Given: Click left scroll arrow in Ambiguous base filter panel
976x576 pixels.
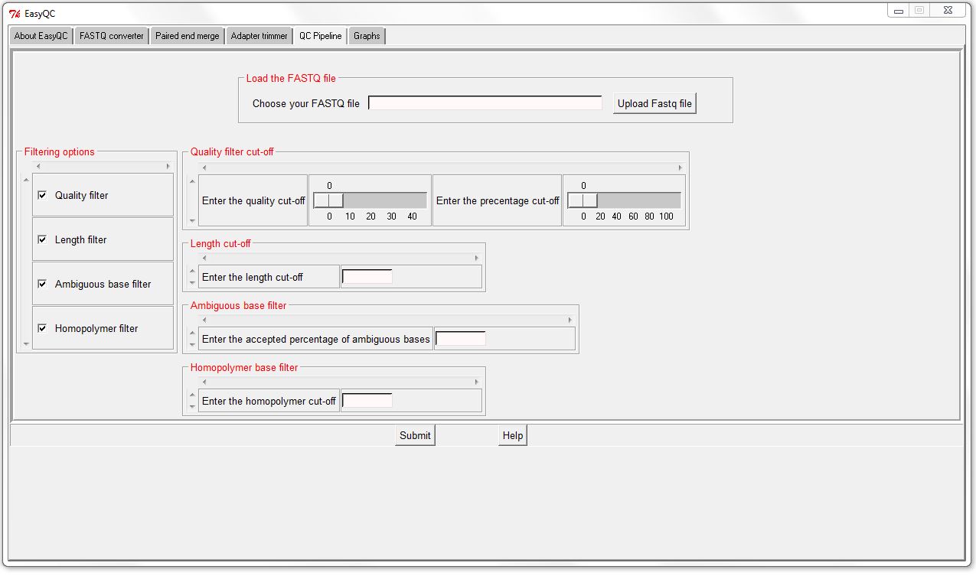Looking at the screenshot, I should (x=204, y=321).
